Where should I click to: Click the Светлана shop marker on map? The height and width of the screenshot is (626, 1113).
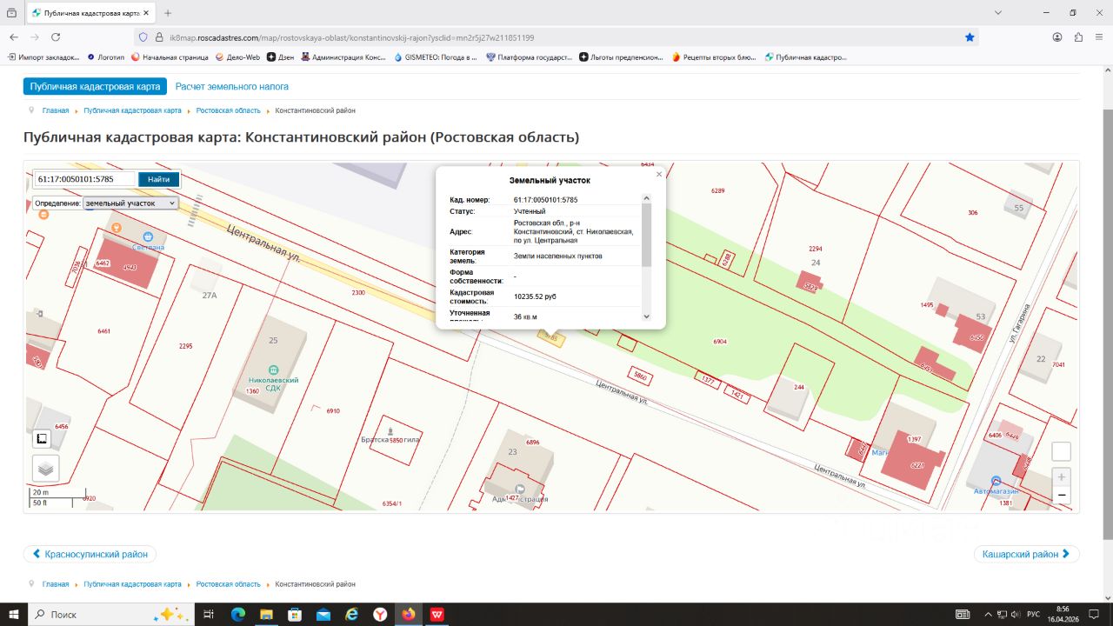pos(148,236)
